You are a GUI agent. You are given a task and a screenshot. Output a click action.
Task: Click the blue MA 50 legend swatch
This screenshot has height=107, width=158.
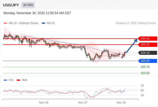click(x=43, y=23)
